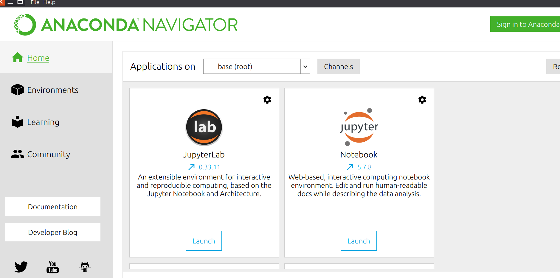Click the window minimize icon in title bar
The height and width of the screenshot is (278, 560).
click(x=10, y=2)
